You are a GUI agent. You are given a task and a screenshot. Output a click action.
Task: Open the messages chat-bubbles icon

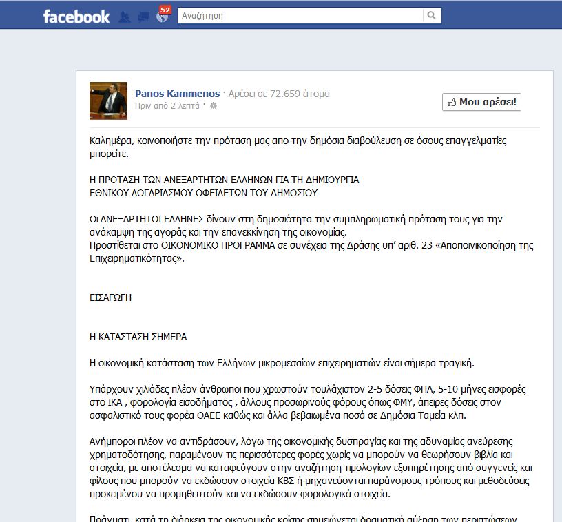click(x=143, y=17)
